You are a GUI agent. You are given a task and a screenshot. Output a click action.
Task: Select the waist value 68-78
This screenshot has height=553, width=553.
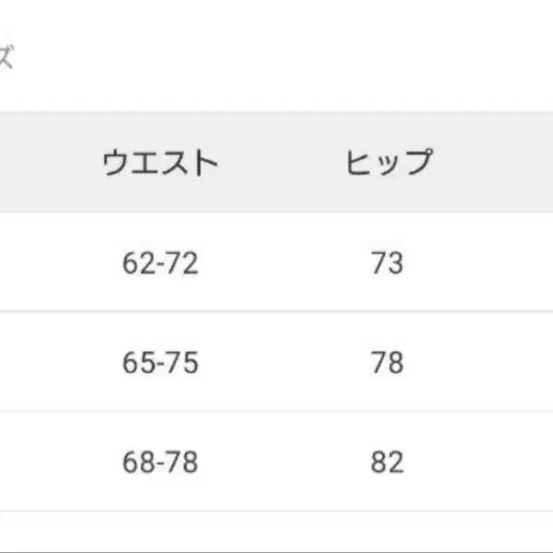point(160,463)
